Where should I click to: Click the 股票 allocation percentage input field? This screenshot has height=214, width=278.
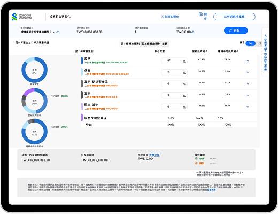click(174, 61)
